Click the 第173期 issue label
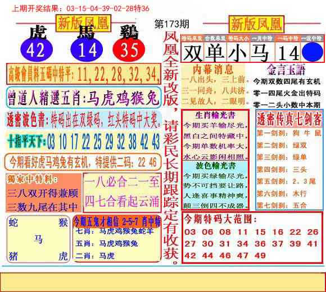326x292 pixels. [172, 24]
